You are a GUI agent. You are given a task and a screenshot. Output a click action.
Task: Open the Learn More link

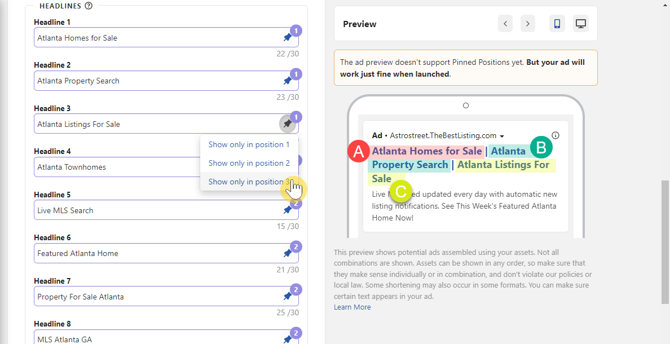352,307
